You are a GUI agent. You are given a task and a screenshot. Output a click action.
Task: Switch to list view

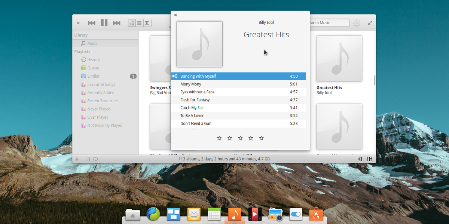click(x=139, y=23)
